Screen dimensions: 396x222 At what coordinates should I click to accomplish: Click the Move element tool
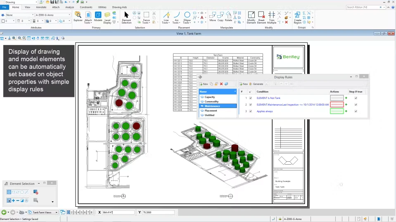click(x=213, y=17)
